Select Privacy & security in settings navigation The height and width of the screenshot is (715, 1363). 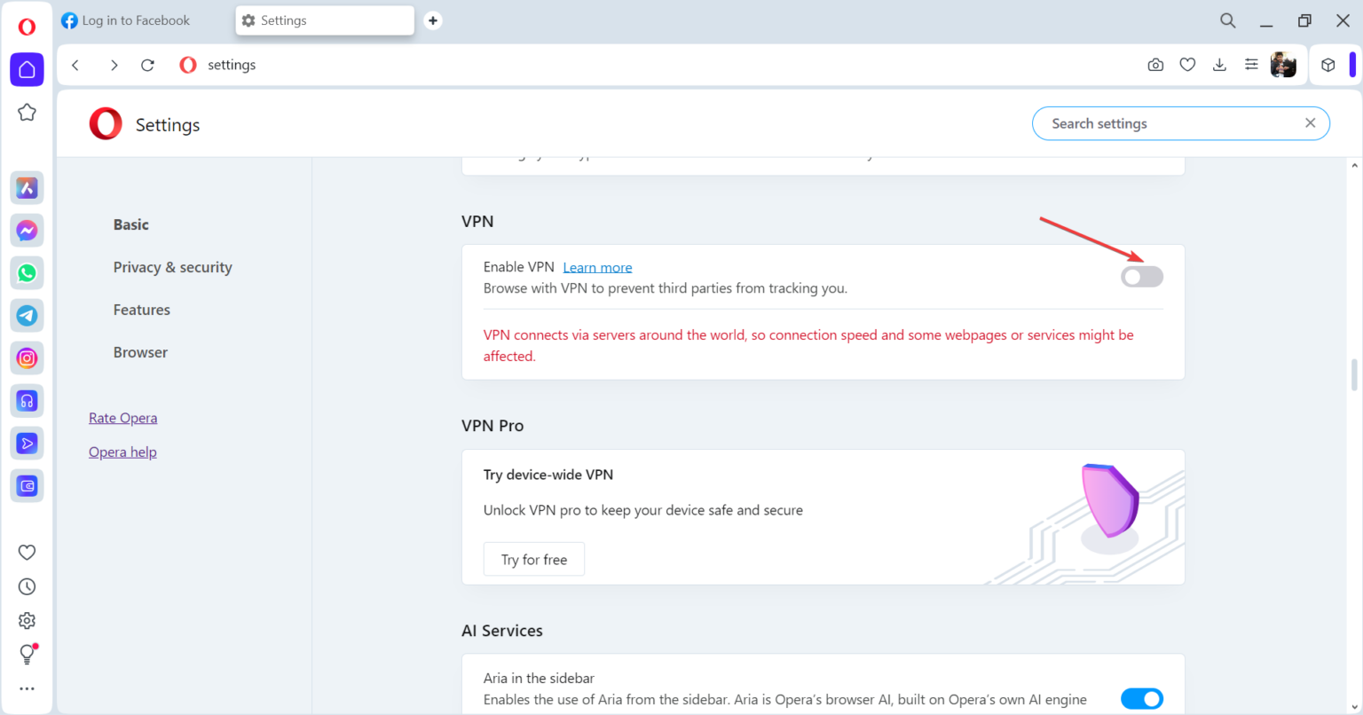172,266
